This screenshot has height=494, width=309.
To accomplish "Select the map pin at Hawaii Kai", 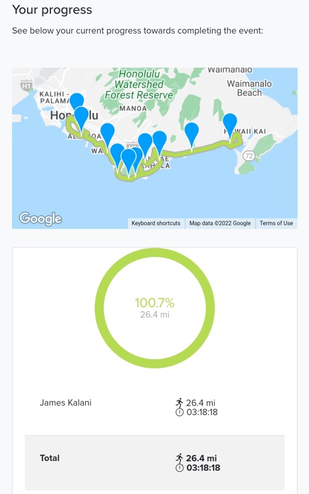I will coord(230,125).
